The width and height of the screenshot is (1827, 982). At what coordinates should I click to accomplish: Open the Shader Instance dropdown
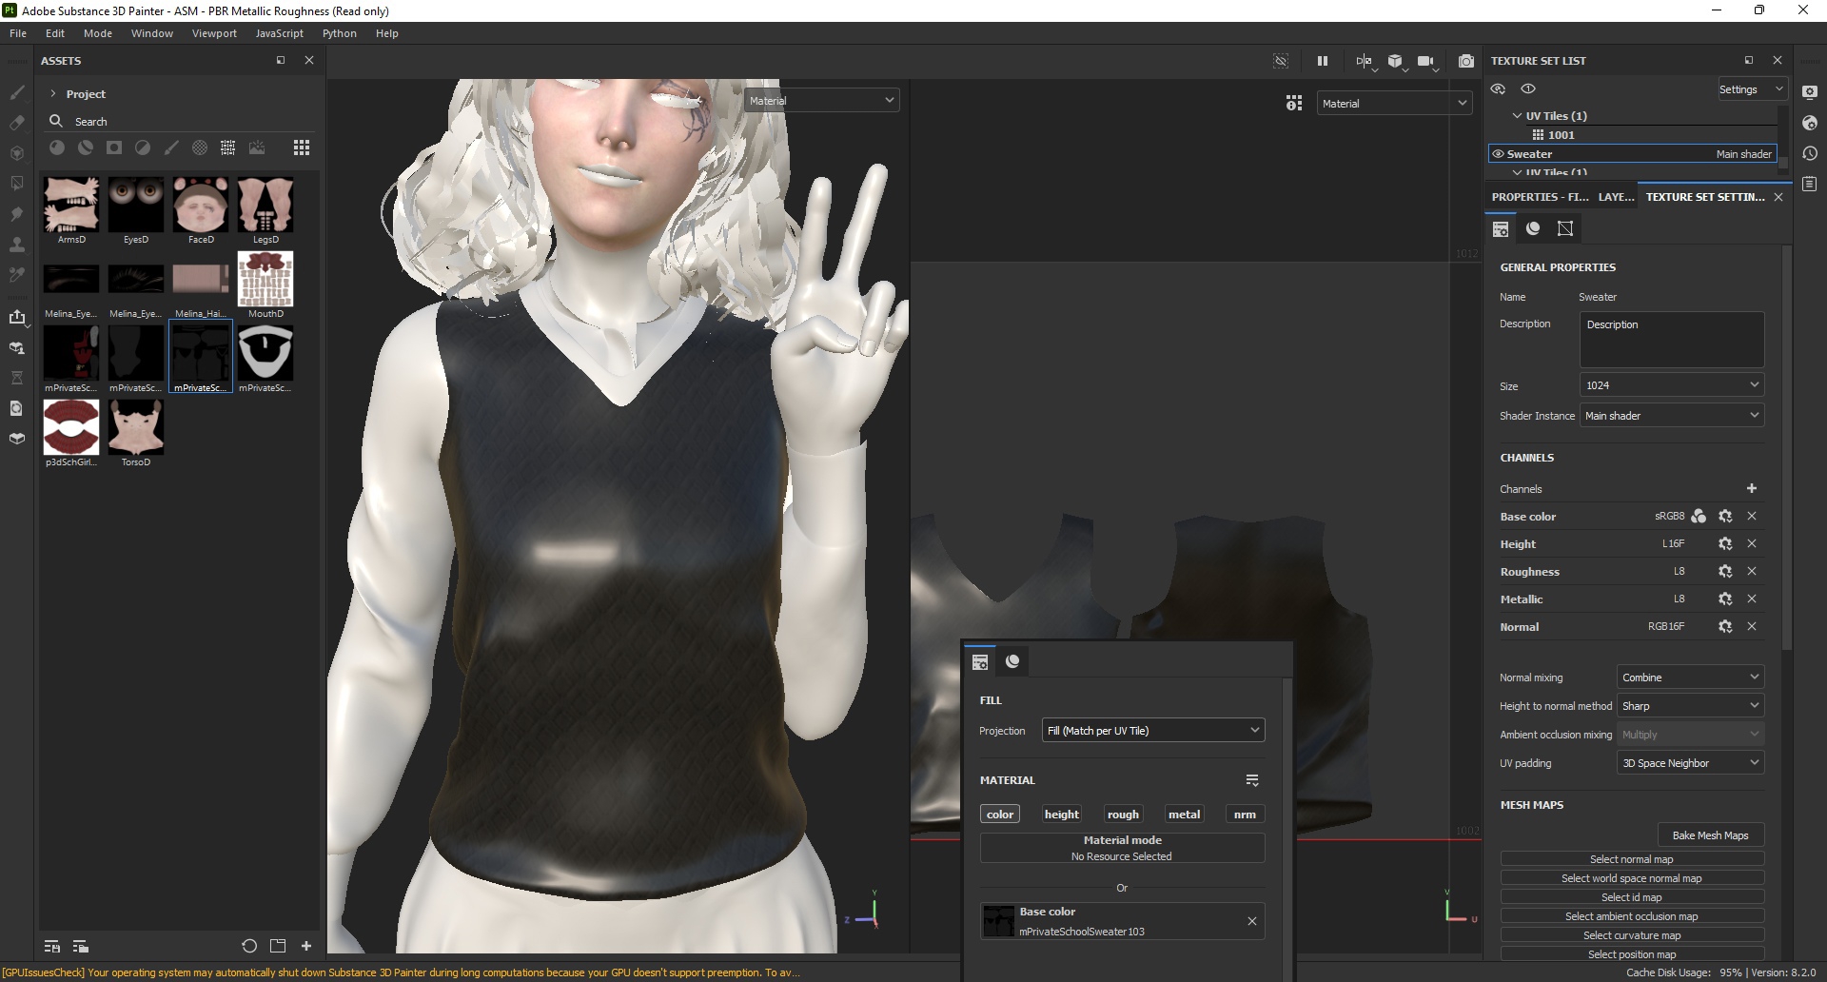click(1672, 416)
